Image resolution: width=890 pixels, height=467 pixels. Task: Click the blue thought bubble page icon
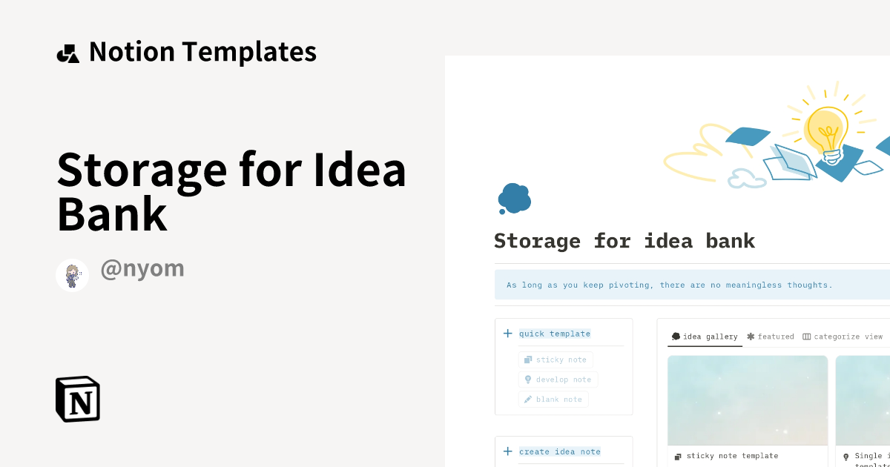514,197
